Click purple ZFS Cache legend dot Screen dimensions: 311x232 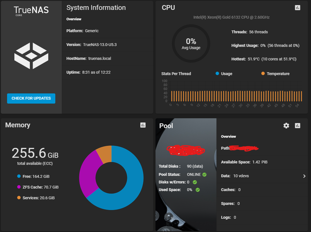pyautogui.click(x=19, y=187)
